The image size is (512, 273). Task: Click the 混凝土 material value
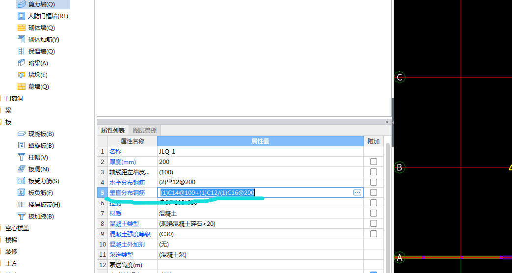168,213
